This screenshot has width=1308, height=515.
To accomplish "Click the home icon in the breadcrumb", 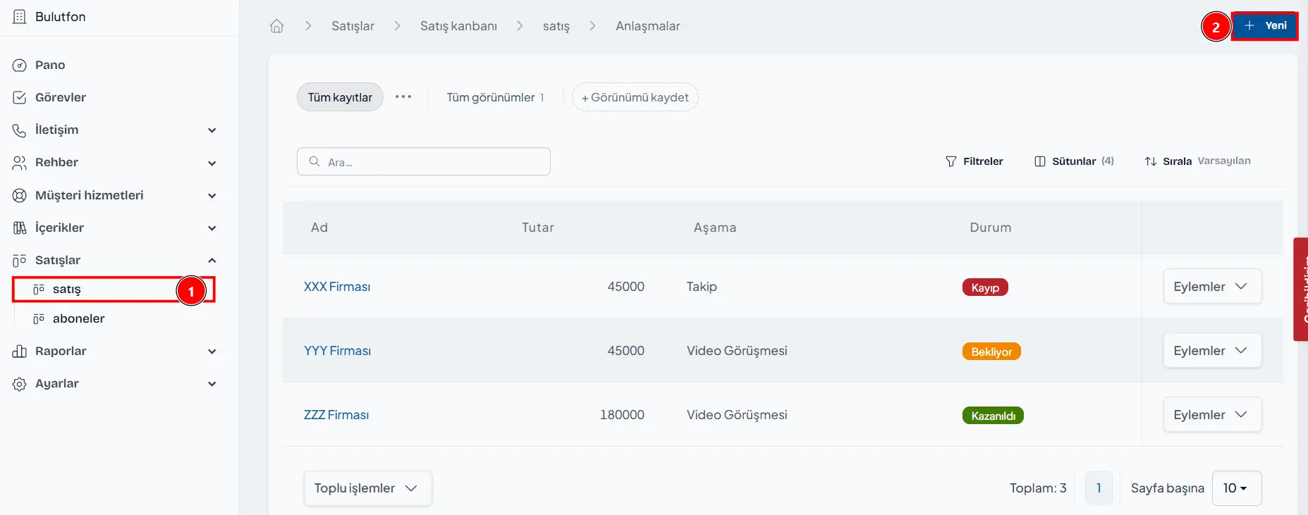I will coord(276,26).
